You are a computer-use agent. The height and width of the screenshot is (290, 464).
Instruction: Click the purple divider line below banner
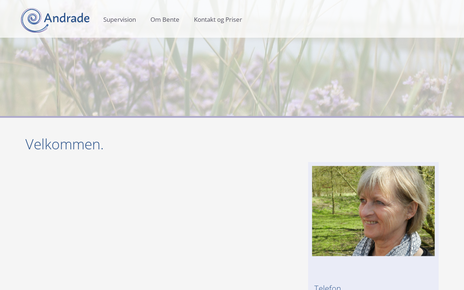pos(232,117)
